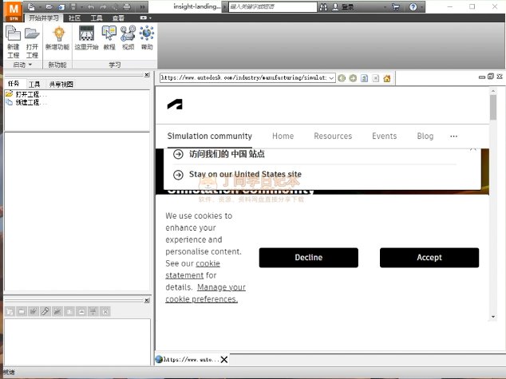
Task: Open the 教程 (Tutorials) icon
Action: [x=109, y=38]
